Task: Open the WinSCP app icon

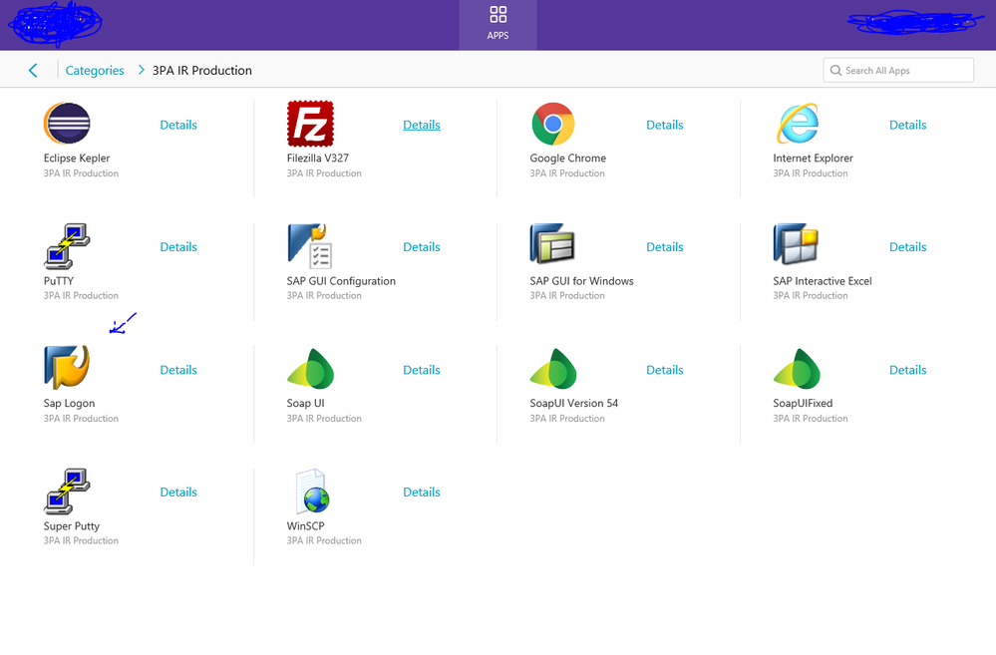Action: [310, 491]
